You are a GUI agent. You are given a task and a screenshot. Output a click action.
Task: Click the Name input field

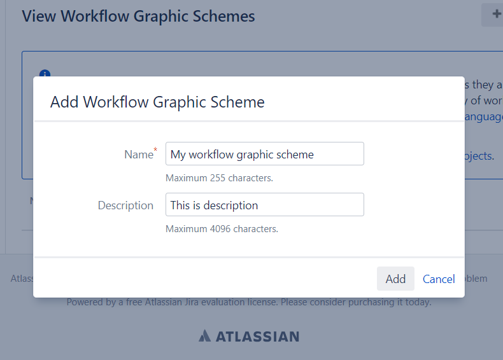[x=264, y=154]
